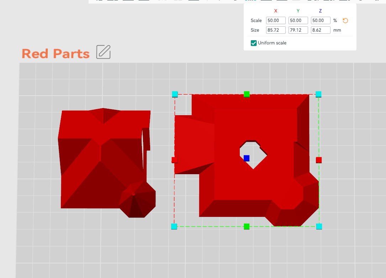Click the top-left cyan corner scale handle
This screenshot has width=386, height=278.
pos(175,94)
